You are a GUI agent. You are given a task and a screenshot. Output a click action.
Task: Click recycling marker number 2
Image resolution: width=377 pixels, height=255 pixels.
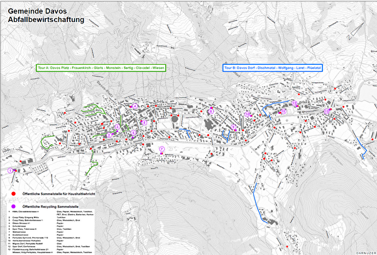pos(109,135)
